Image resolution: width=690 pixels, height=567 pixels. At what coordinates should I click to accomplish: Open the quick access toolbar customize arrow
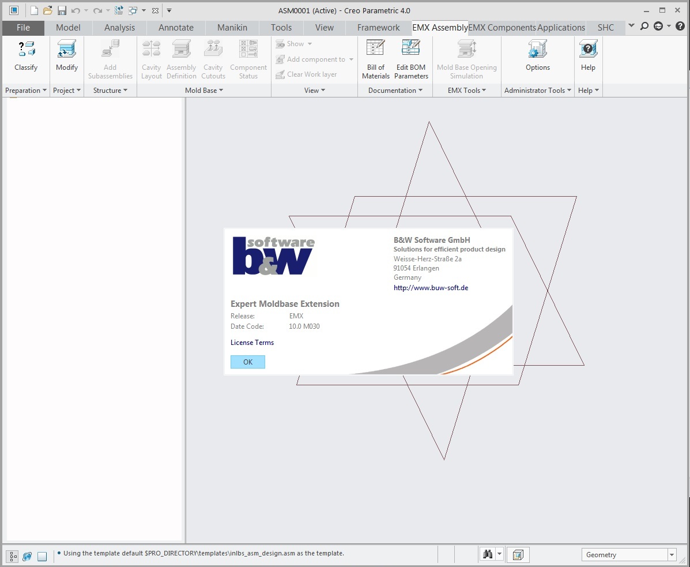coord(169,10)
